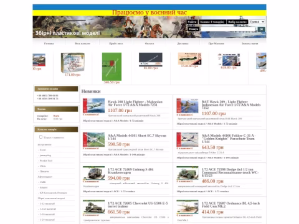Open the Весь каталог menu item
Image resolution: width=299 pixels, height=224 pixels.
82,44
